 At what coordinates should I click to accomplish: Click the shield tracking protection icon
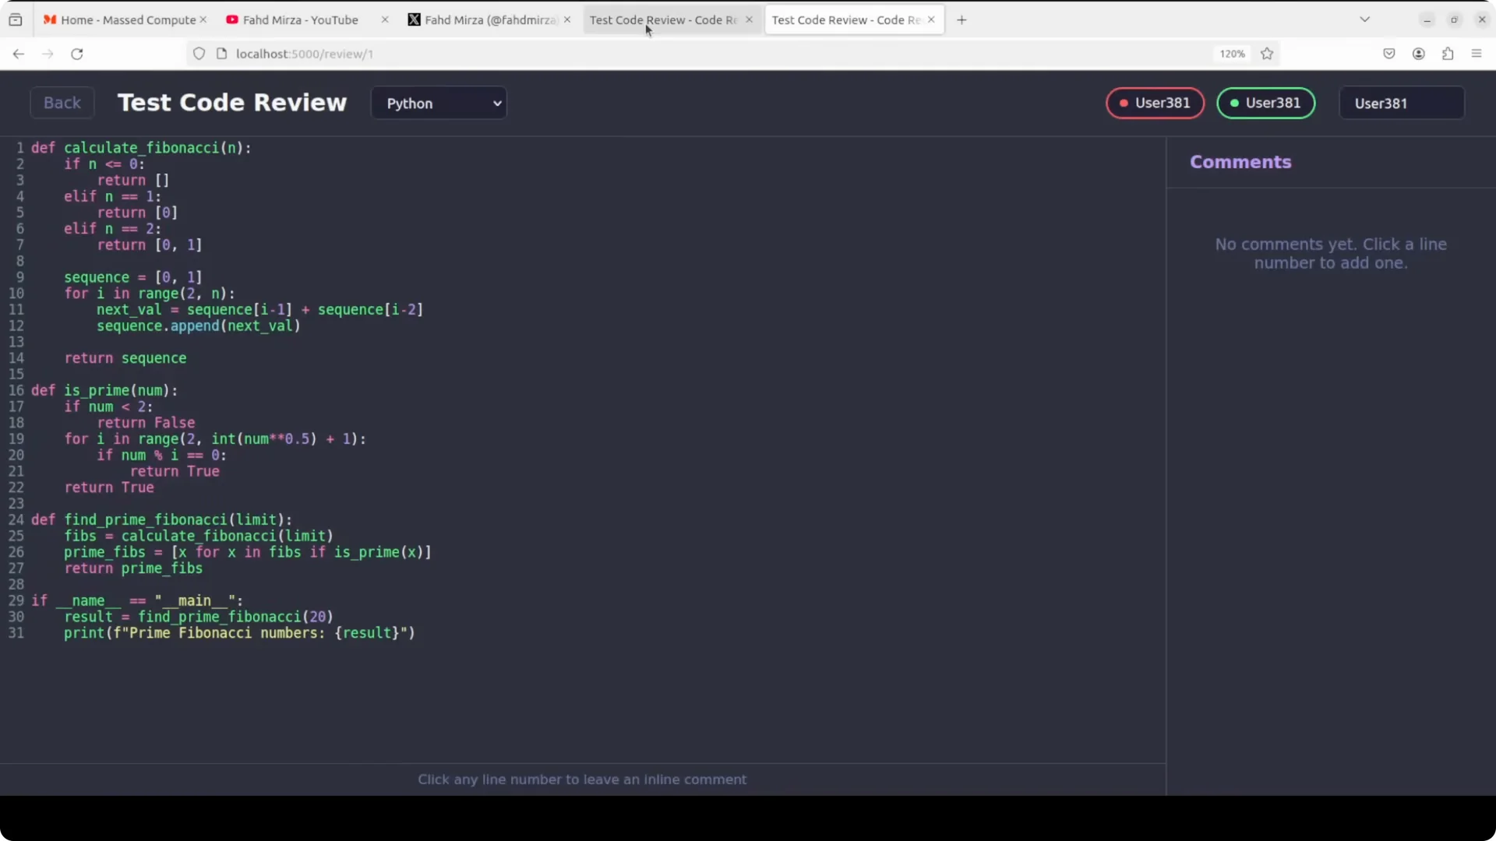click(199, 54)
